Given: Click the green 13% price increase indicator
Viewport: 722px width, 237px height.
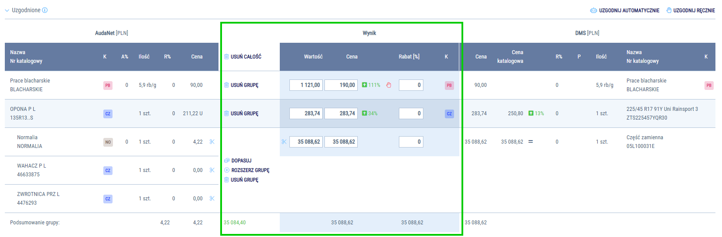Looking at the screenshot, I should [536, 113].
